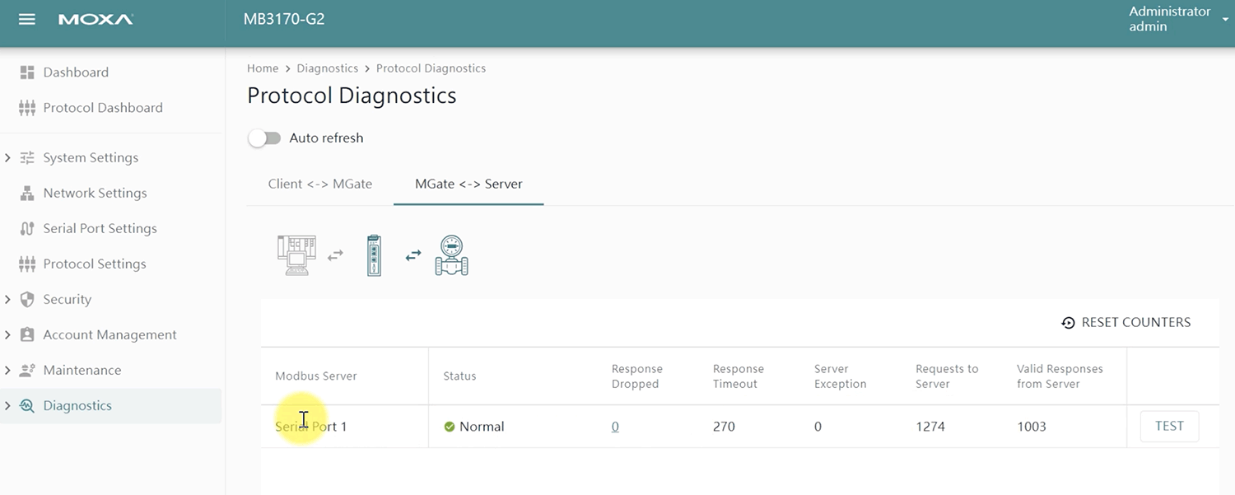This screenshot has width=1235, height=495.
Task: Select the MGate <-> Server tab
Action: coord(468,184)
